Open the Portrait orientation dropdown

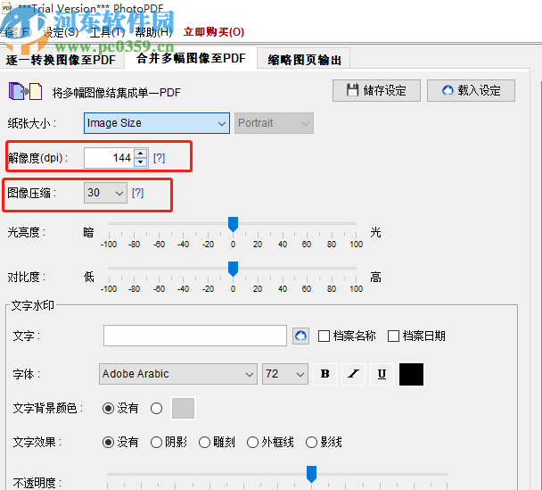click(x=274, y=123)
